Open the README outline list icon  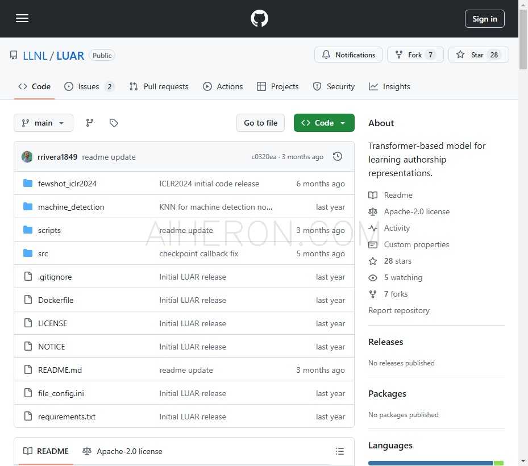(x=340, y=451)
